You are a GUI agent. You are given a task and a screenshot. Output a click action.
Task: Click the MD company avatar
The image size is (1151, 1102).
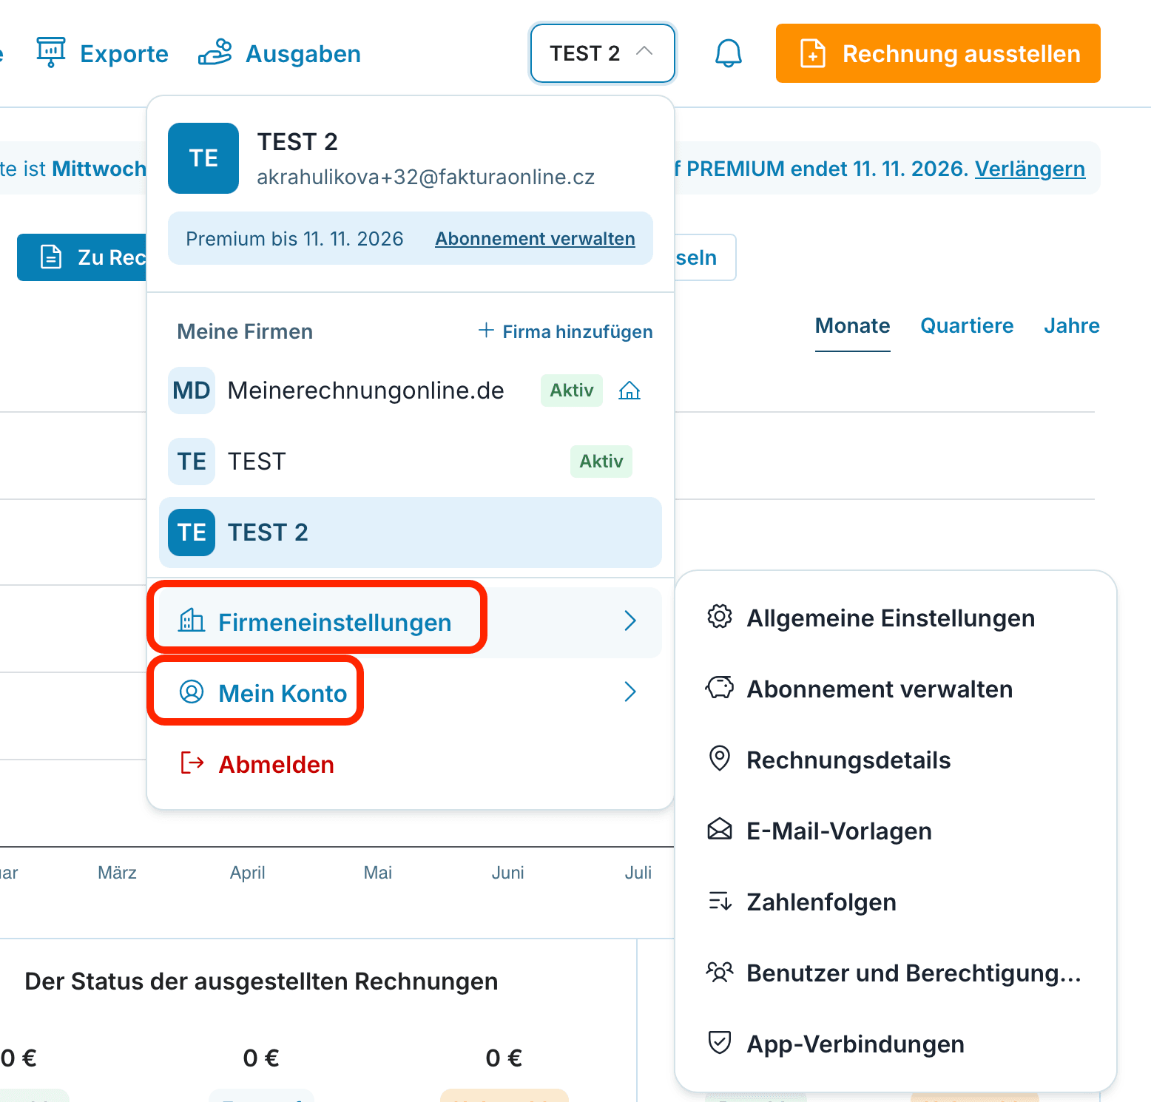click(x=192, y=391)
